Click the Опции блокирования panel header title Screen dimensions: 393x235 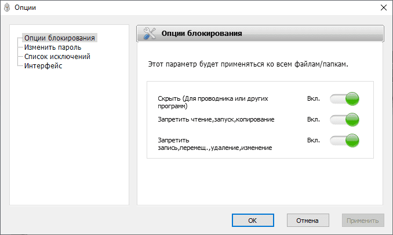[x=201, y=34]
